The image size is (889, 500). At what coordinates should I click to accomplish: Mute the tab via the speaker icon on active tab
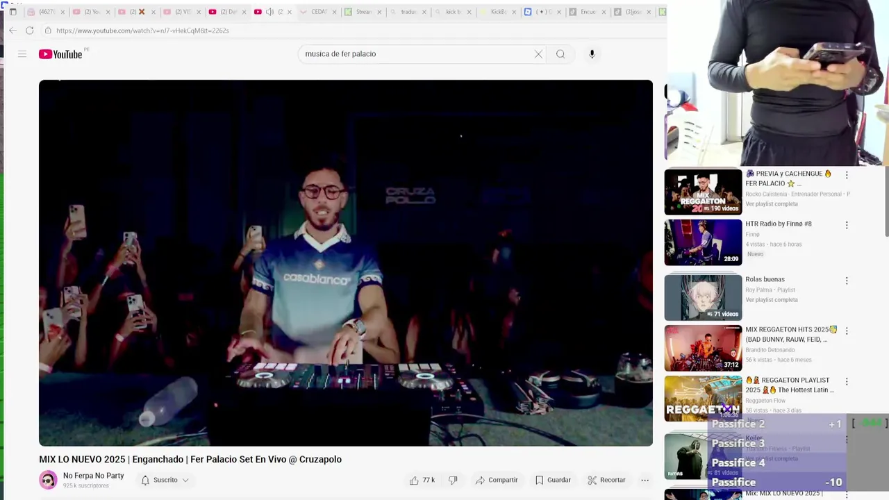point(270,12)
